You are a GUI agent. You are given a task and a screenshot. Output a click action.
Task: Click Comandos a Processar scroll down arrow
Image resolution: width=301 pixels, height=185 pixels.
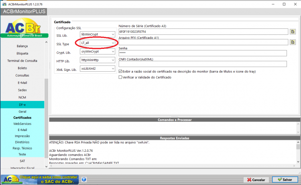coord(298,132)
